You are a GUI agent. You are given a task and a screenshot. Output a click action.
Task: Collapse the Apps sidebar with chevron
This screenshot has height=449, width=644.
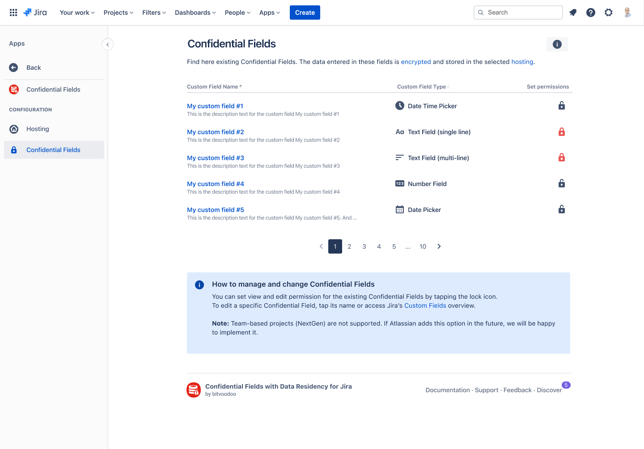coord(107,44)
